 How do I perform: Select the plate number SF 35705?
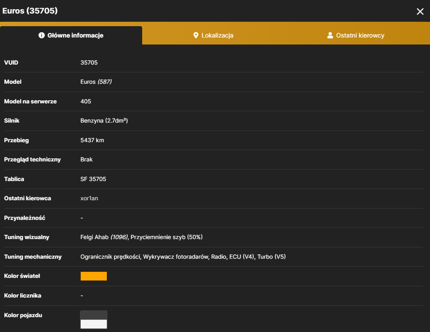93,179
